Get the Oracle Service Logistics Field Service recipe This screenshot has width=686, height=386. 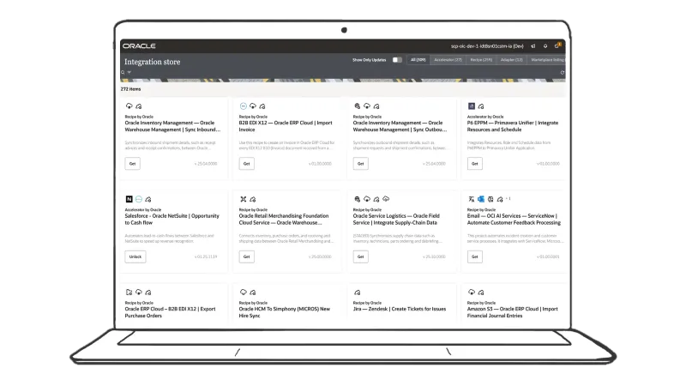point(360,256)
